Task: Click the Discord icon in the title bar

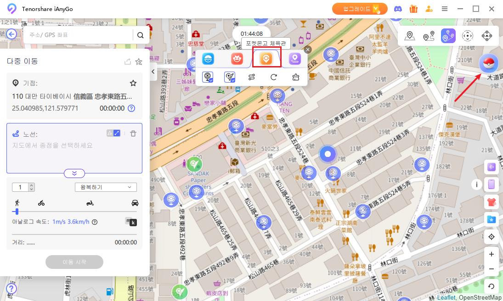Action: coord(398,9)
